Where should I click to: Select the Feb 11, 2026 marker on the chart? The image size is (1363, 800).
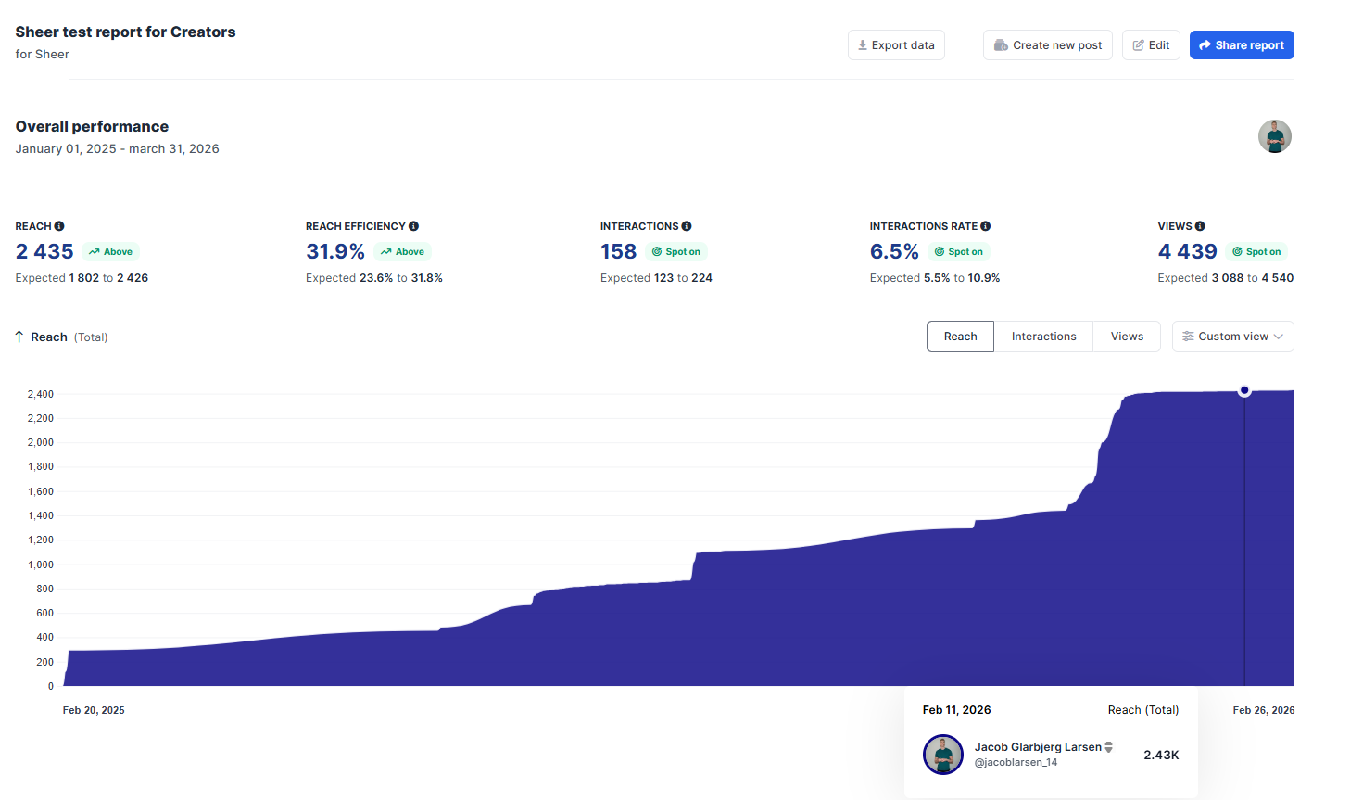(x=1244, y=390)
